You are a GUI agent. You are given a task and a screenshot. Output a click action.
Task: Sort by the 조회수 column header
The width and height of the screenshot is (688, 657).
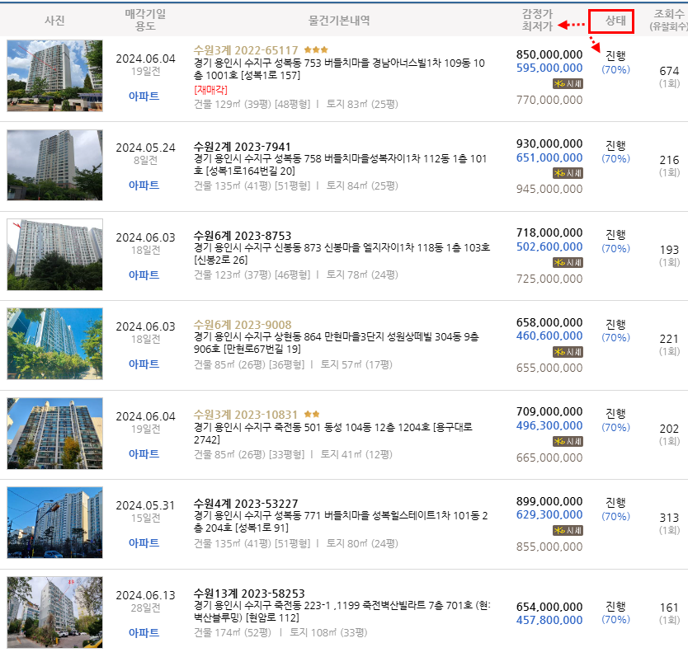[x=669, y=20]
